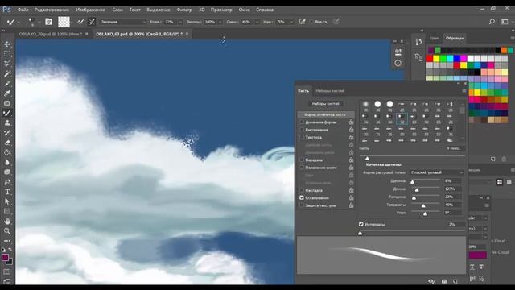Open the Окно menu
515x290 pixels.
point(244,10)
